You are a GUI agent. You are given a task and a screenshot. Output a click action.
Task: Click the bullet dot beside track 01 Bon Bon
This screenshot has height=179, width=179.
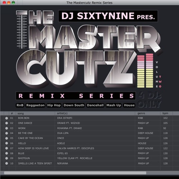6,118
